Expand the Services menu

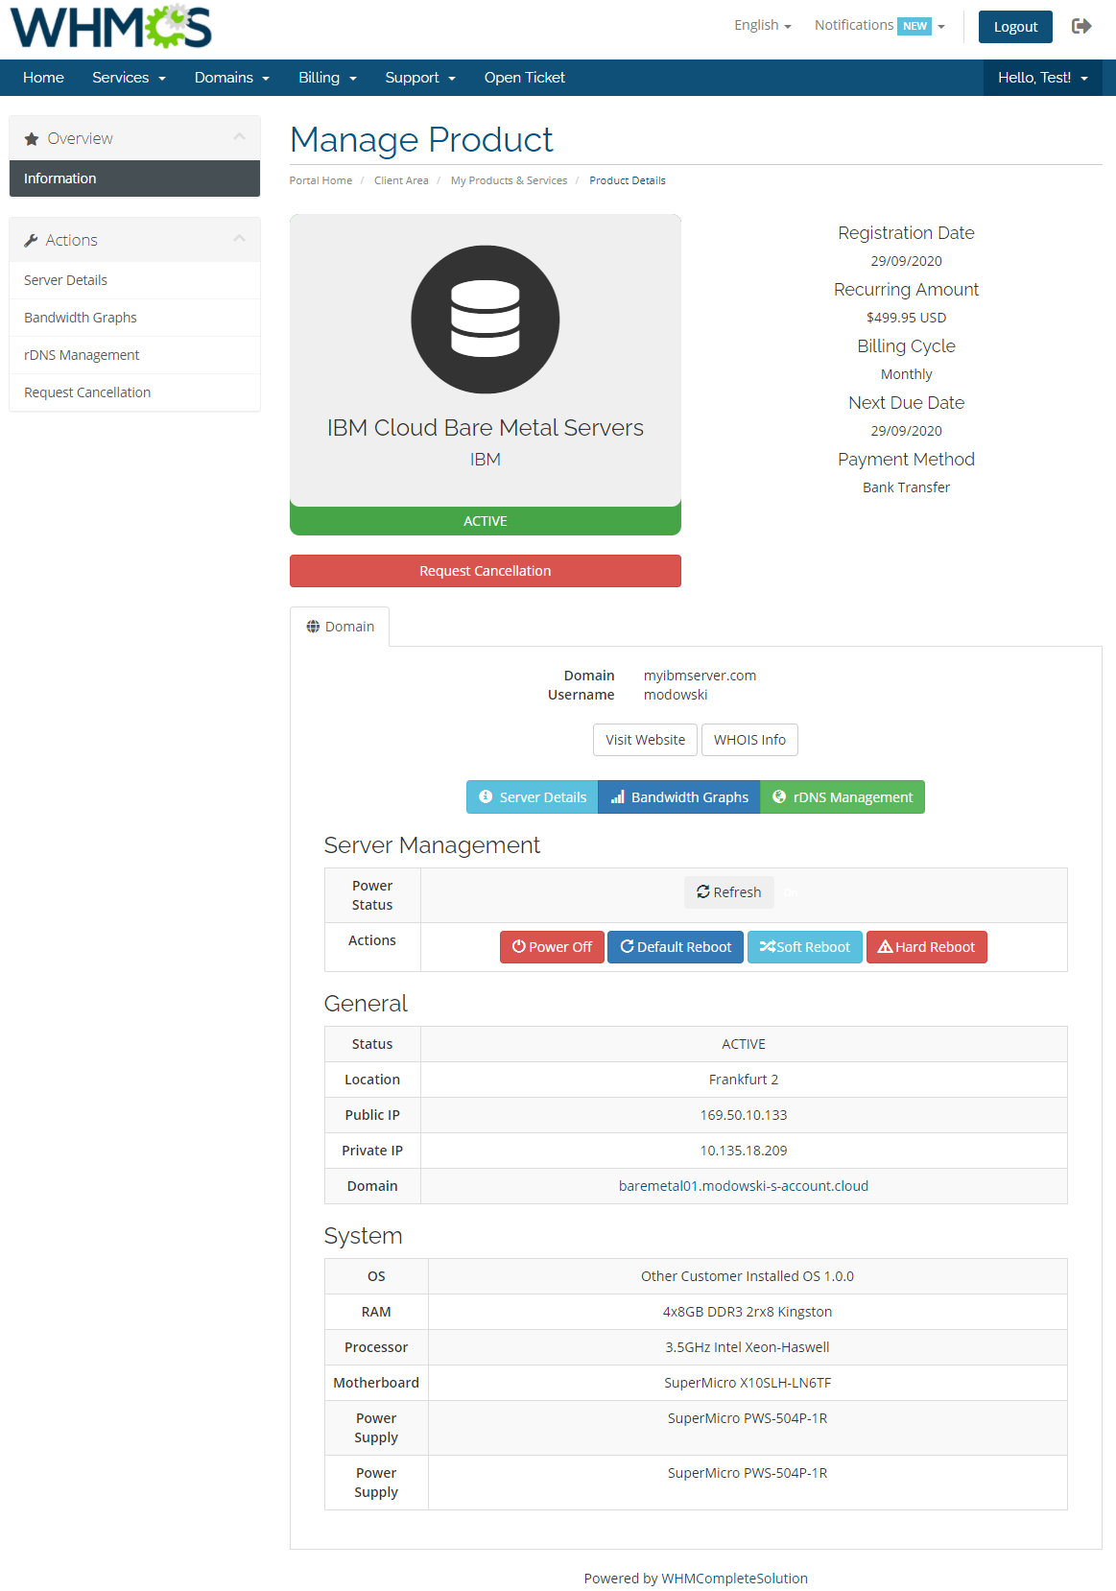(129, 78)
